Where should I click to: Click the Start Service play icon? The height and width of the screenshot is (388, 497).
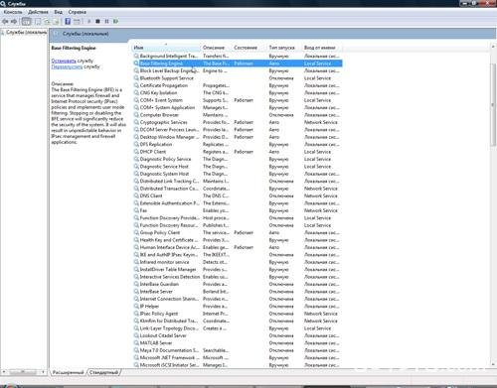tap(88, 22)
